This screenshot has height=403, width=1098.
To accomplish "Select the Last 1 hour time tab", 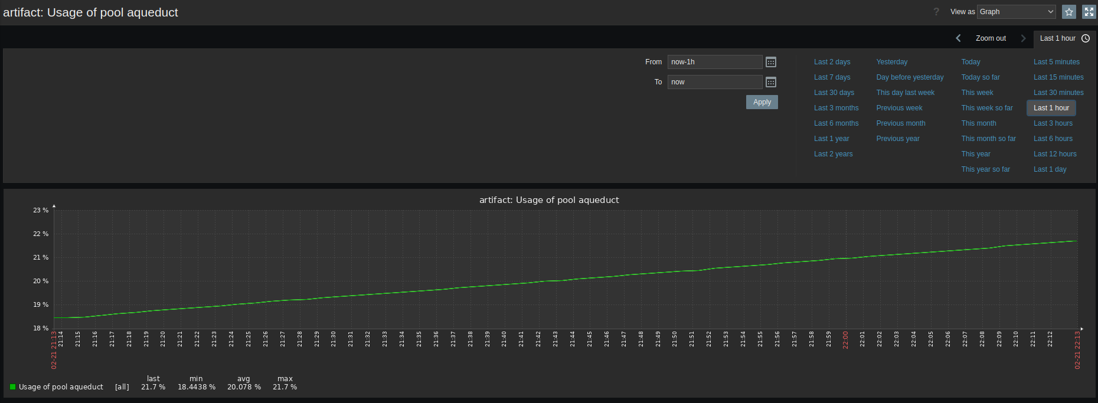I will click(x=1064, y=38).
